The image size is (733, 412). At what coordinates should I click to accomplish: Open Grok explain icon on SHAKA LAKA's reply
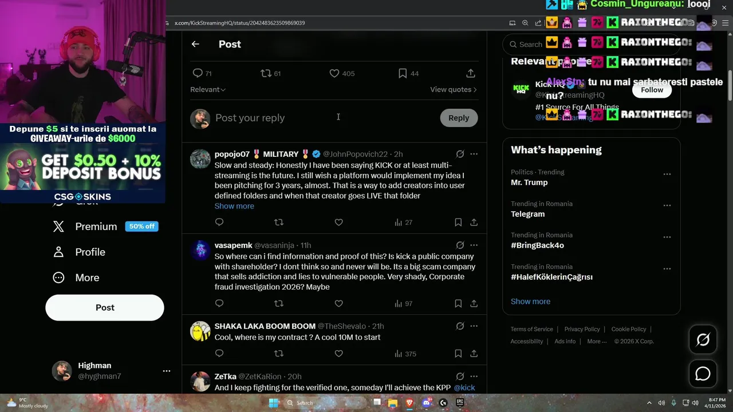[x=460, y=326]
